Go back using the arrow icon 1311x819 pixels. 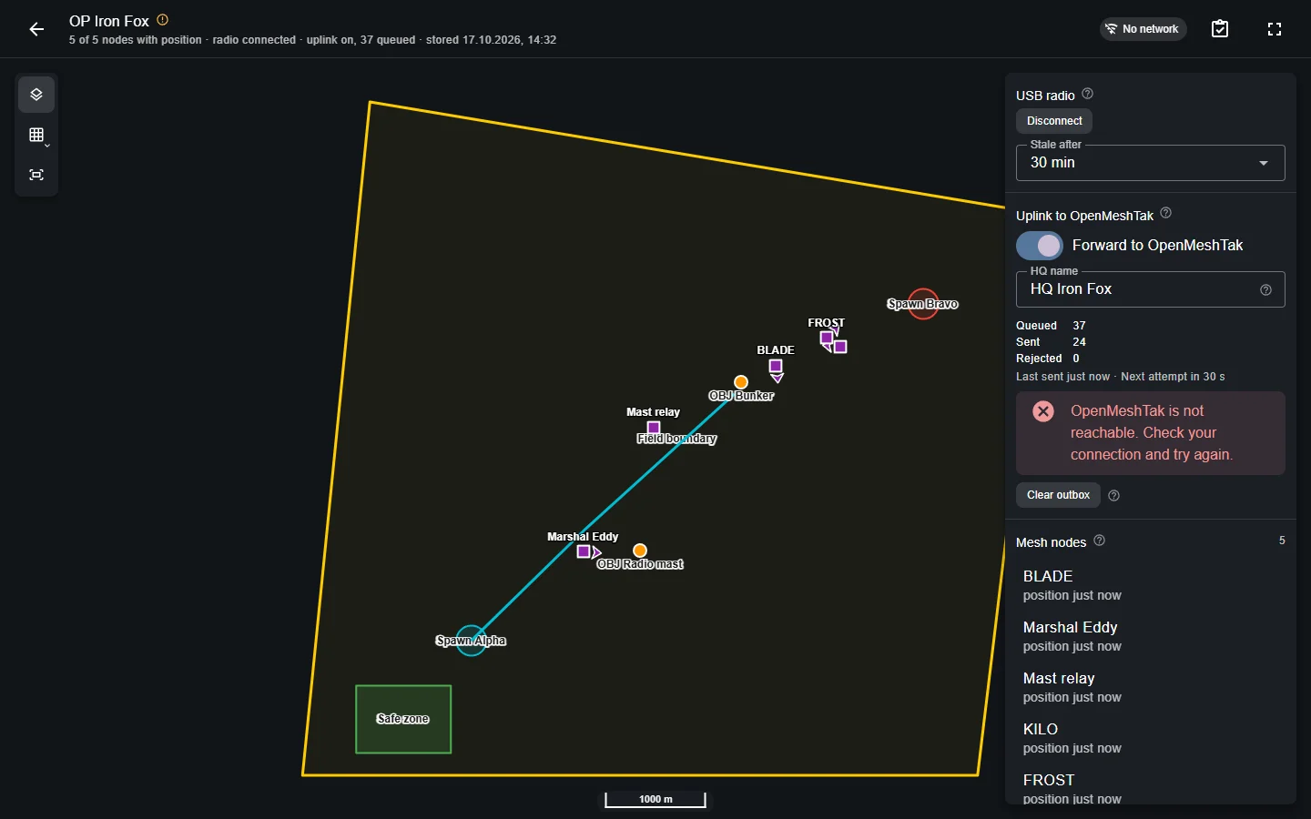click(x=36, y=29)
